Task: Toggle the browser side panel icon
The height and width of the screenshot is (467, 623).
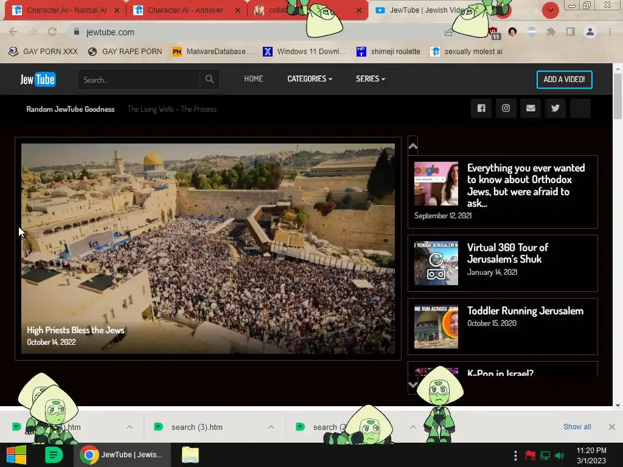Action: [x=571, y=32]
